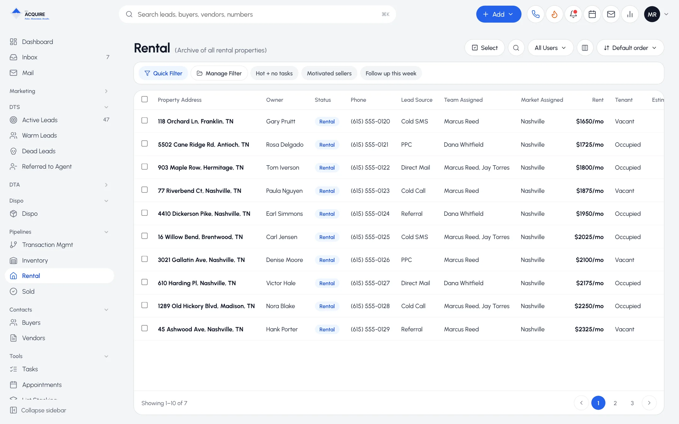Open the All Users dropdown
Image resolution: width=679 pixels, height=424 pixels.
click(550, 48)
